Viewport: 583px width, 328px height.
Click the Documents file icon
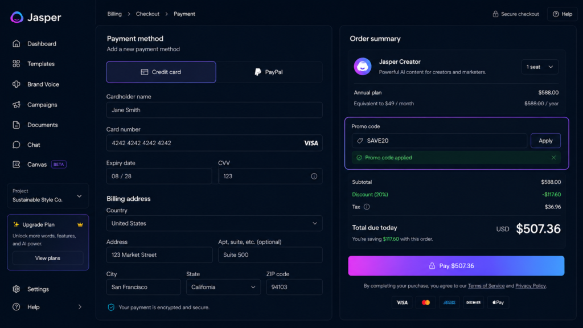coord(16,125)
